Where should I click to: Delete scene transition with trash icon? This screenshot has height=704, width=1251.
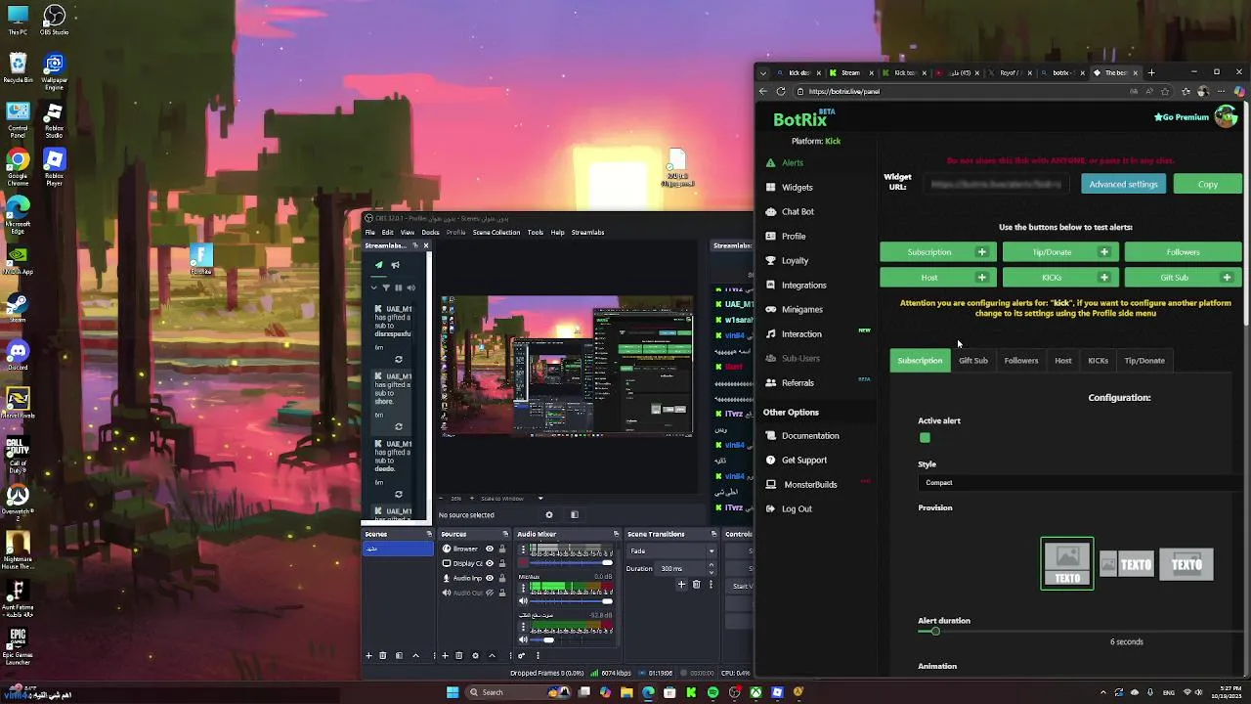click(x=697, y=585)
